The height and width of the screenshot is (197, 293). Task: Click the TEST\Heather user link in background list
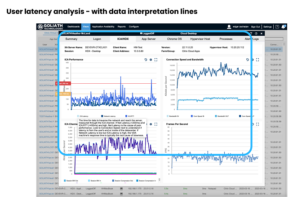46,116
